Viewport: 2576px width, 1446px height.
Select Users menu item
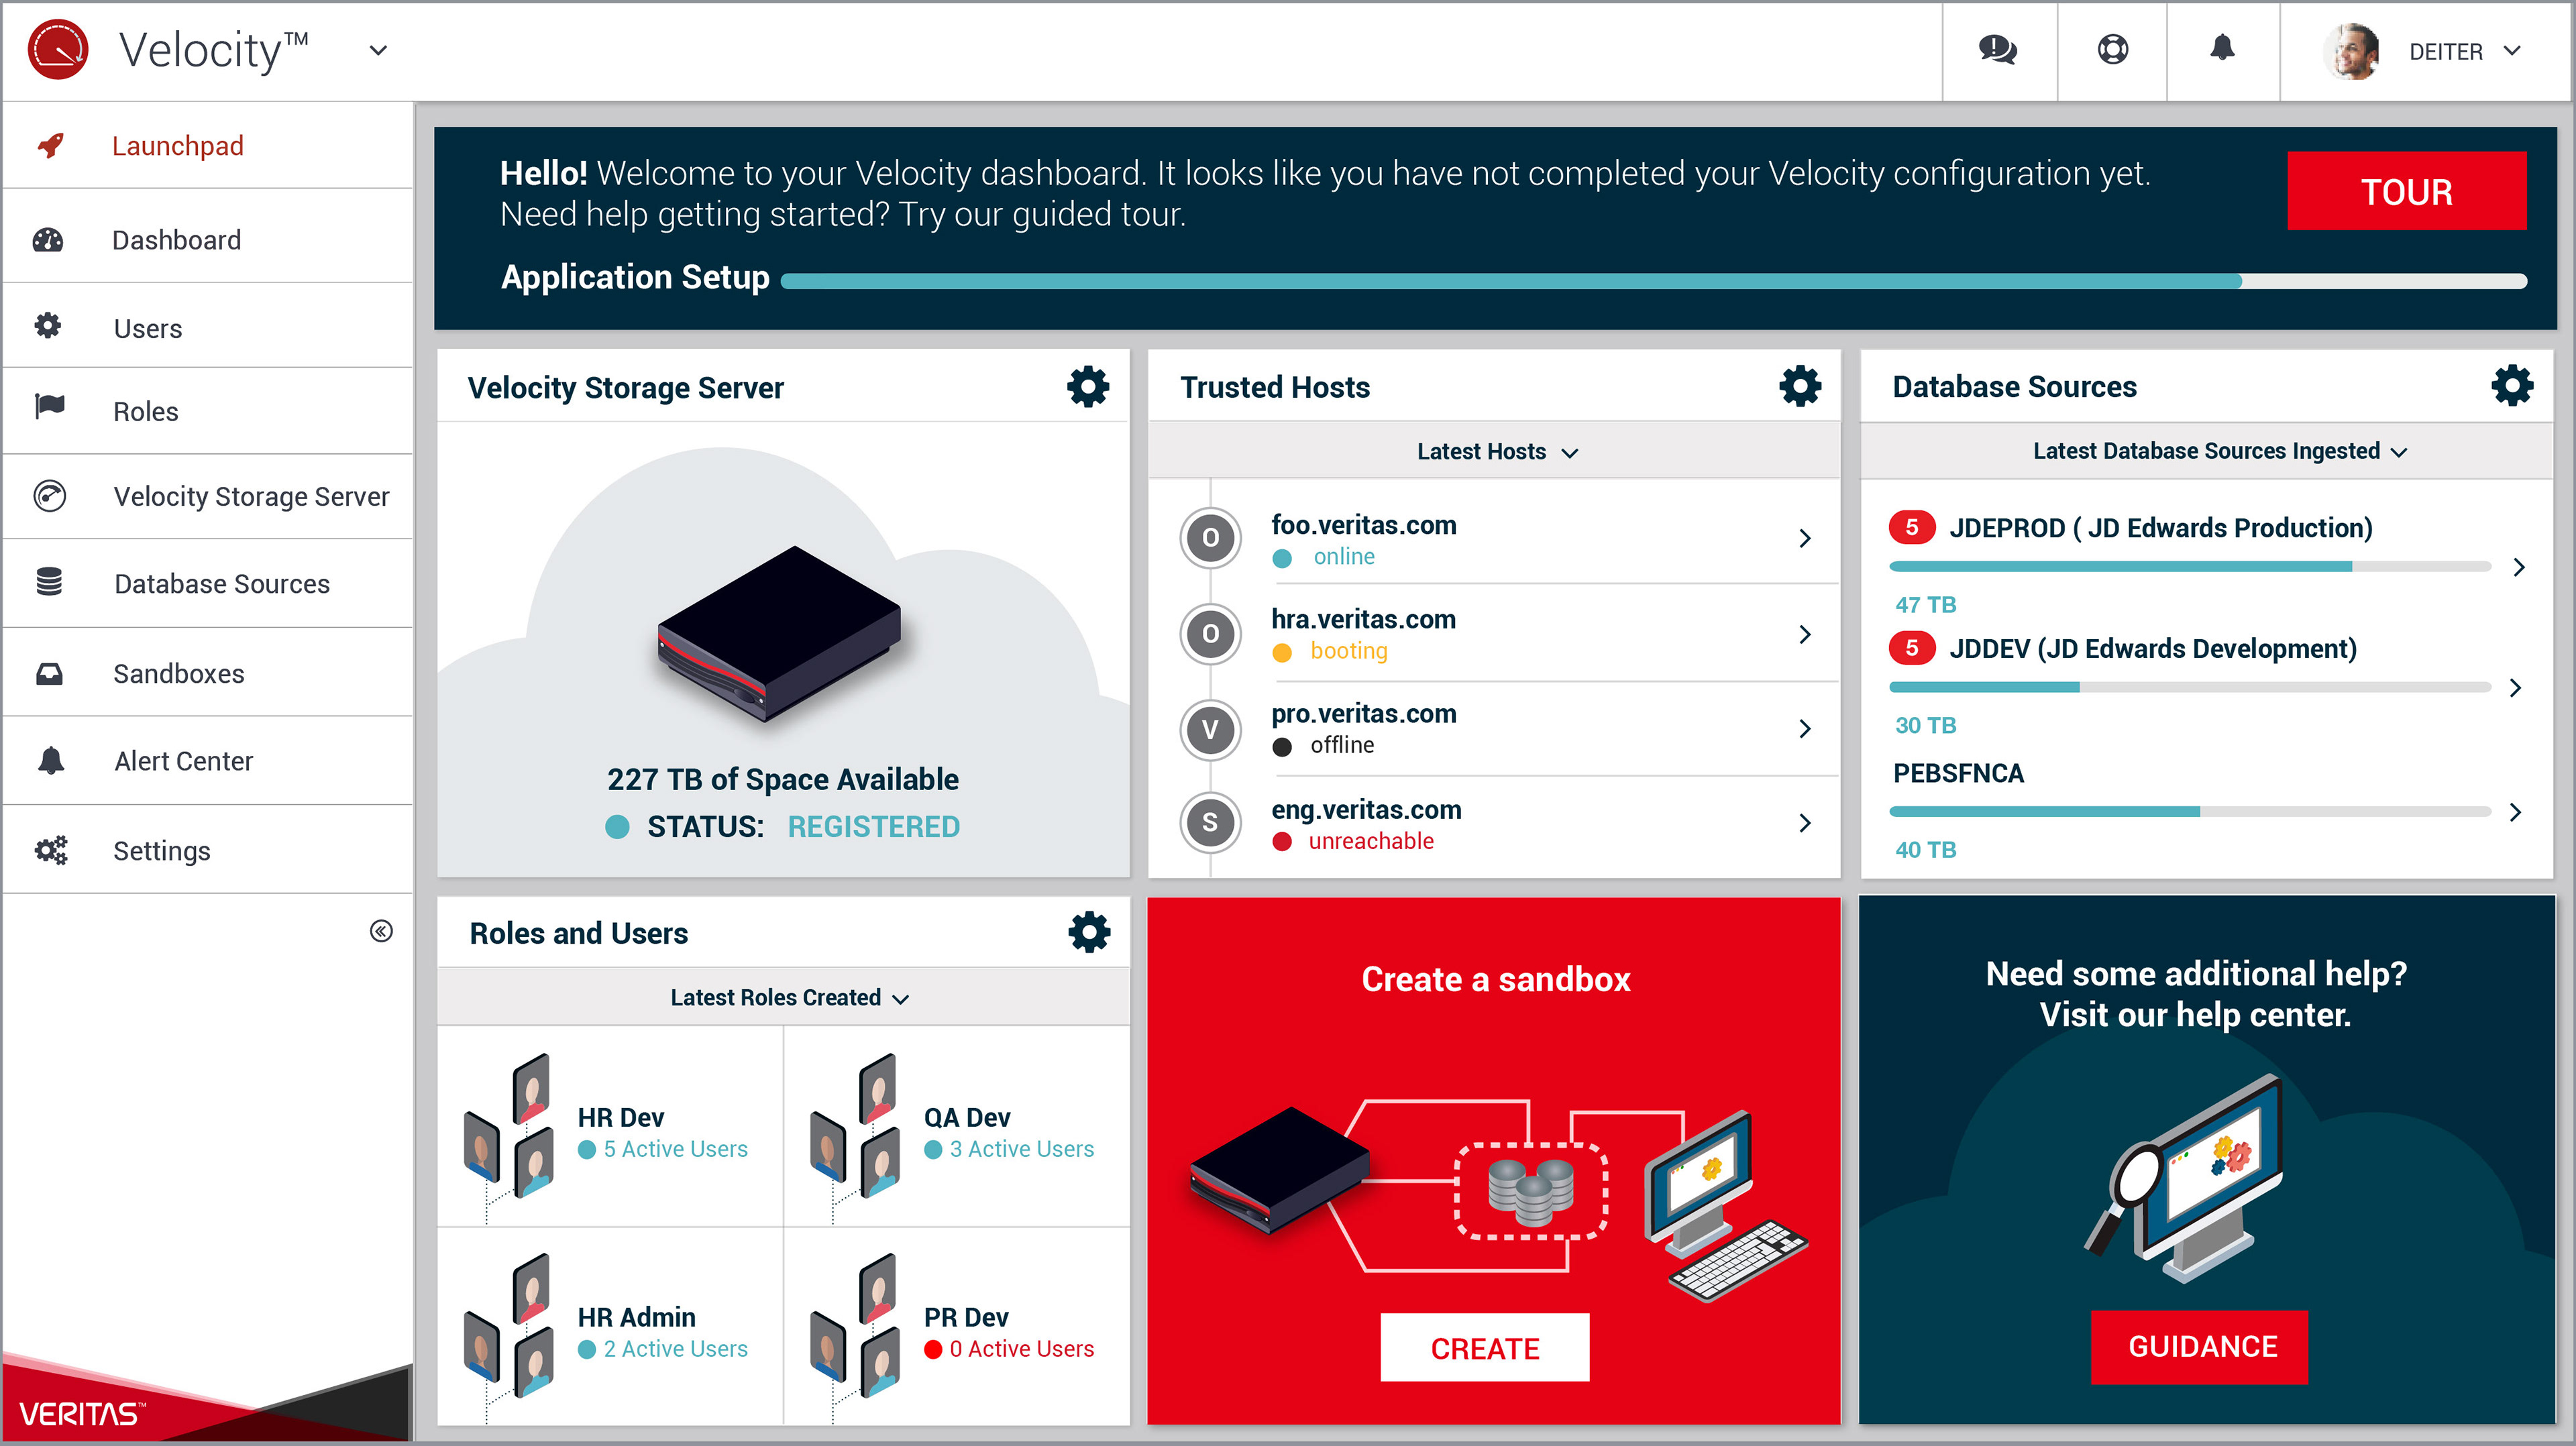[x=148, y=328]
